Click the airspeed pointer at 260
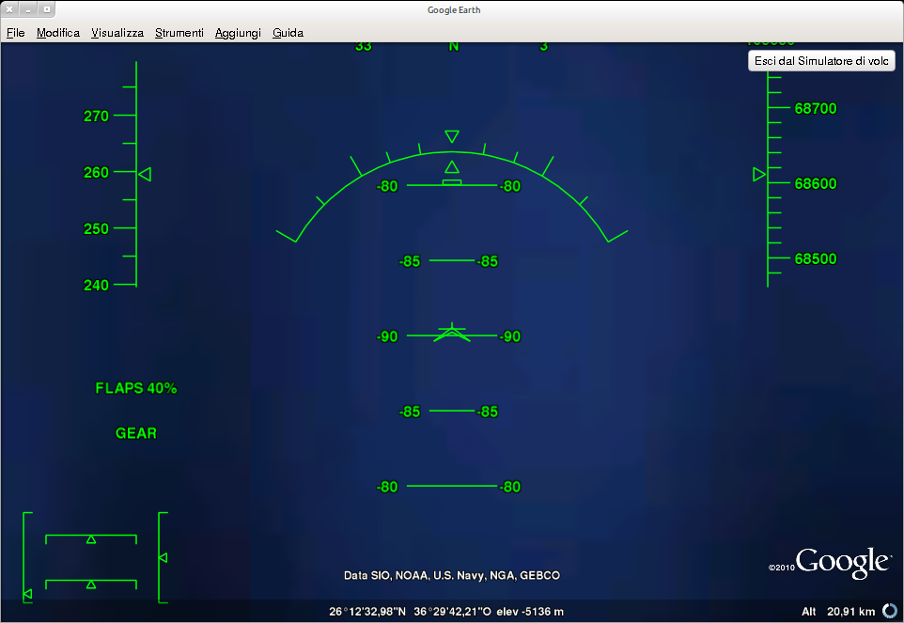904x623 pixels. 145,174
